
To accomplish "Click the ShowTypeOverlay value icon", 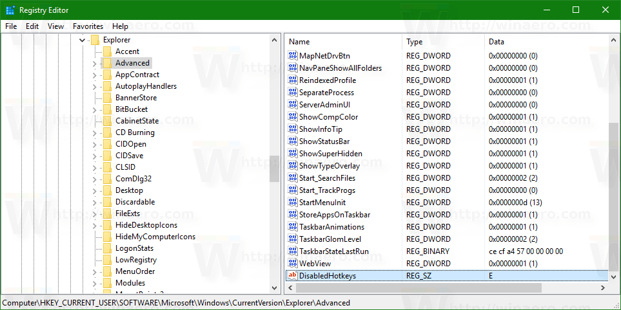I will [x=293, y=166].
